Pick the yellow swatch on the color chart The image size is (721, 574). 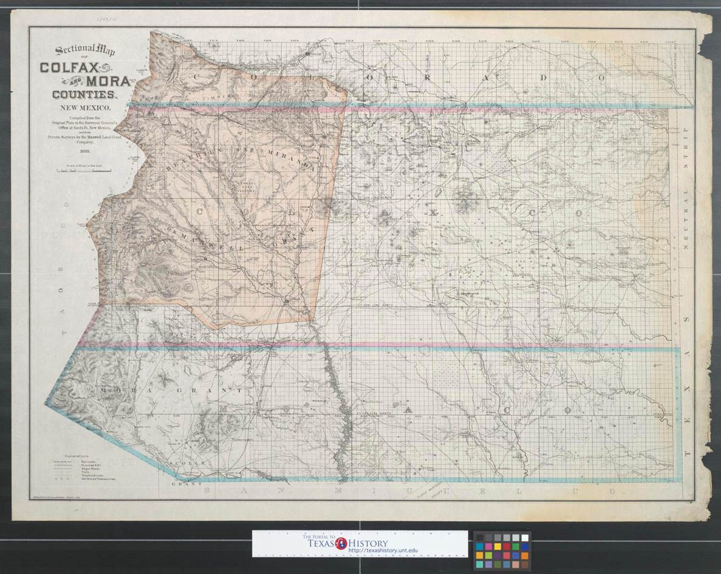[x=497, y=547]
